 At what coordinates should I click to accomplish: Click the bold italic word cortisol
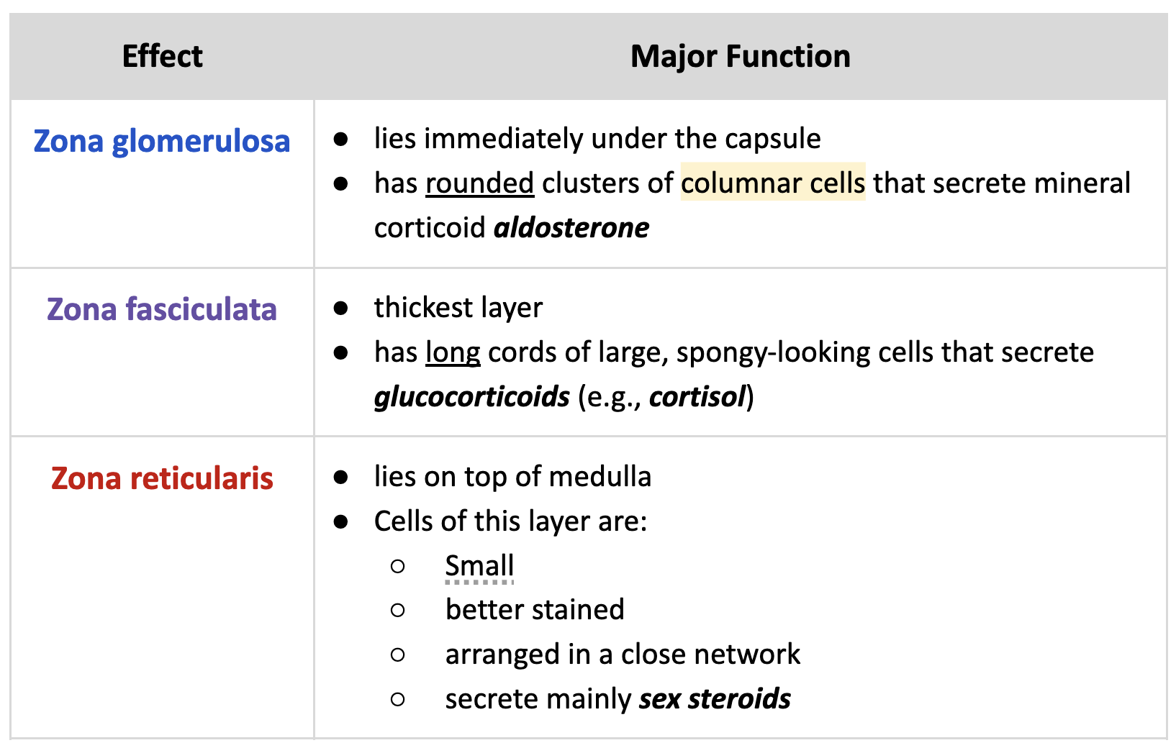[x=697, y=397]
